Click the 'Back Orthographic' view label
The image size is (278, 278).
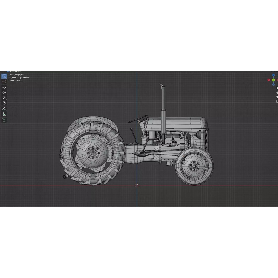click(x=16, y=75)
